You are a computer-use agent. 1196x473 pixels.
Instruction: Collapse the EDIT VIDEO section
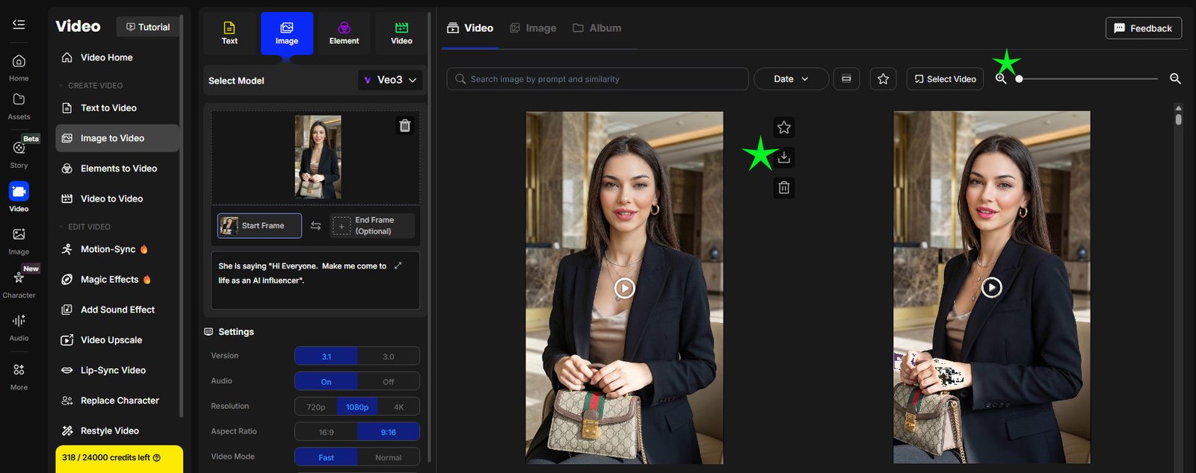(x=61, y=227)
